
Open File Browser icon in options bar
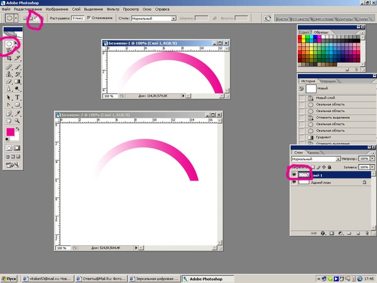[x=267, y=18]
